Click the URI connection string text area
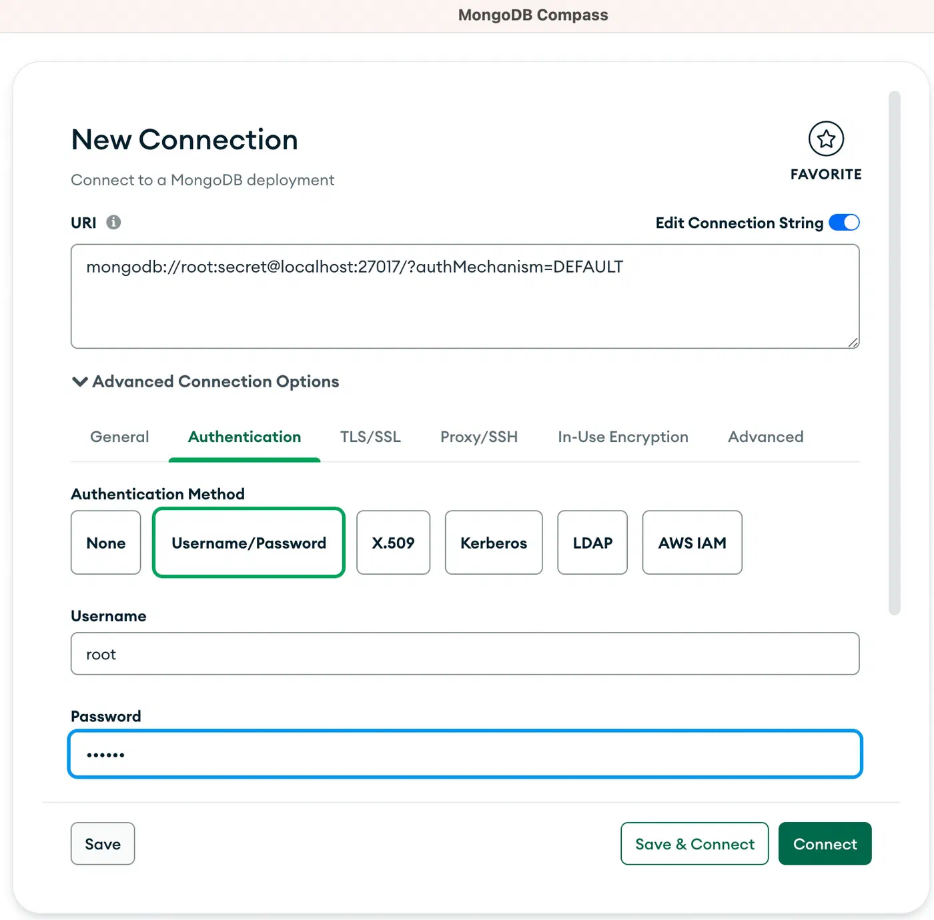This screenshot has width=934, height=920. [465, 296]
